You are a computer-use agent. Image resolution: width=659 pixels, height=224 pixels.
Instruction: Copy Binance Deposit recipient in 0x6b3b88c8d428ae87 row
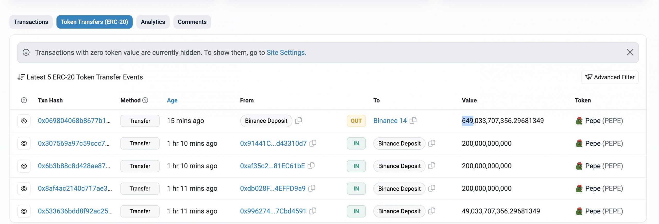[432, 166]
